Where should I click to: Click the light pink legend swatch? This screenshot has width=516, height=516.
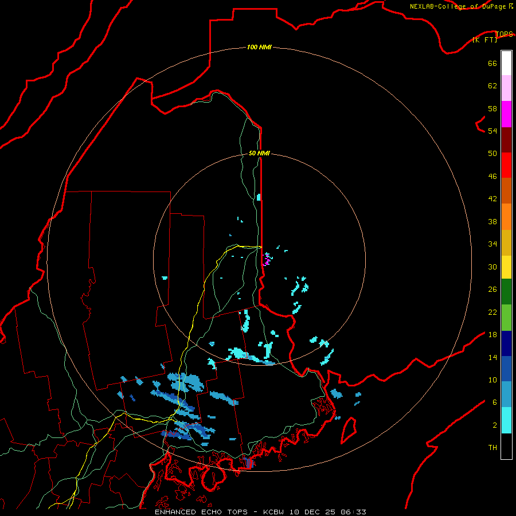pyautogui.click(x=506, y=88)
